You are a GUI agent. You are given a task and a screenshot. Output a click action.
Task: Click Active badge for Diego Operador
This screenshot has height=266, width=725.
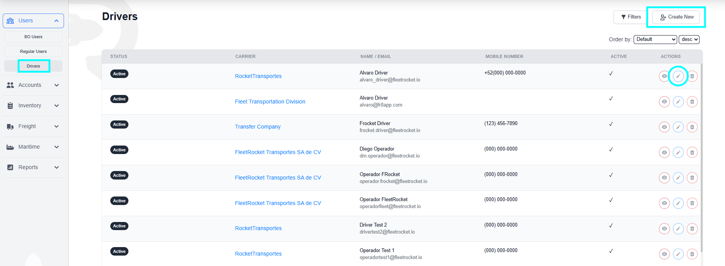tap(119, 150)
